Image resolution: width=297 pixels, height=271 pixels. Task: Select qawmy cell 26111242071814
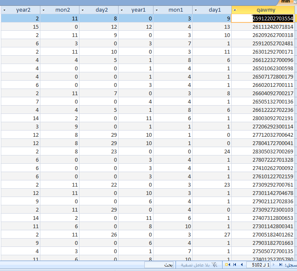tap(263, 27)
